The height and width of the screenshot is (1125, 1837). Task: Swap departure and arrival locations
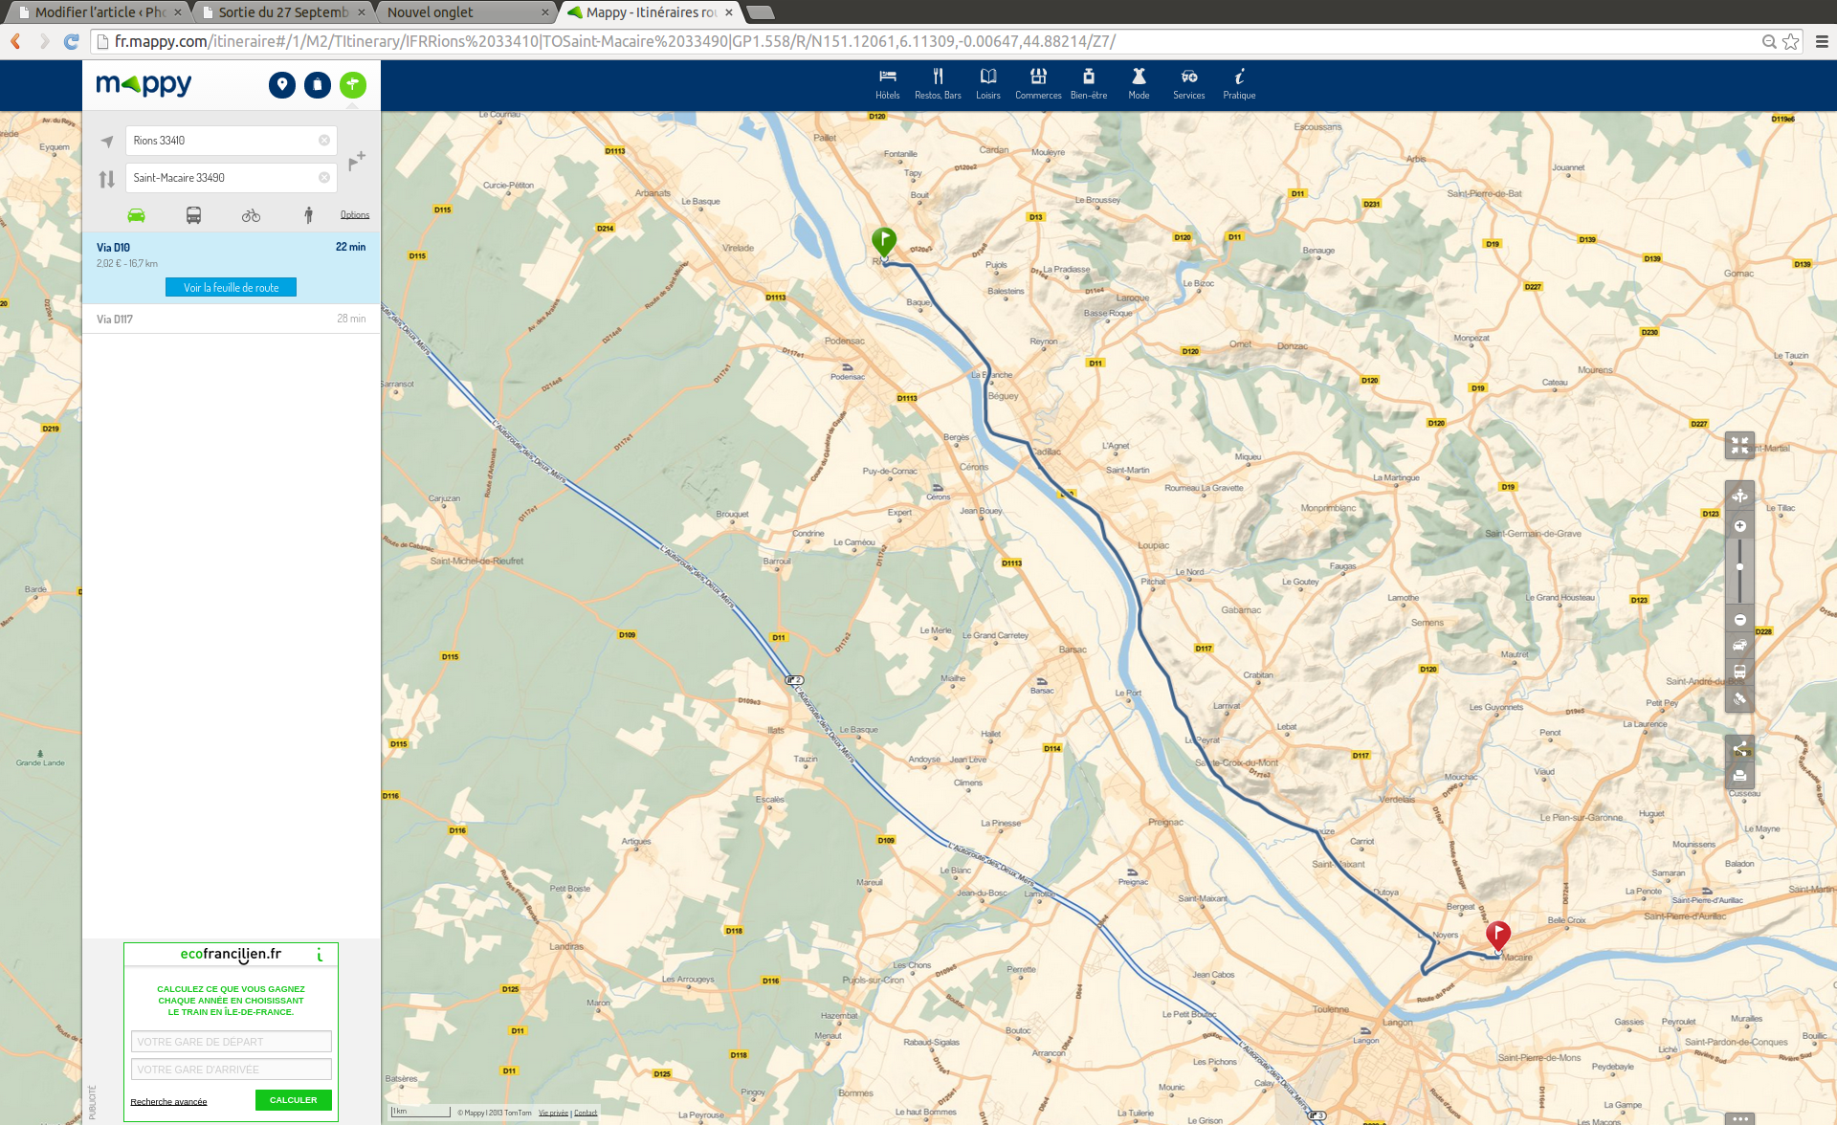(x=106, y=179)
